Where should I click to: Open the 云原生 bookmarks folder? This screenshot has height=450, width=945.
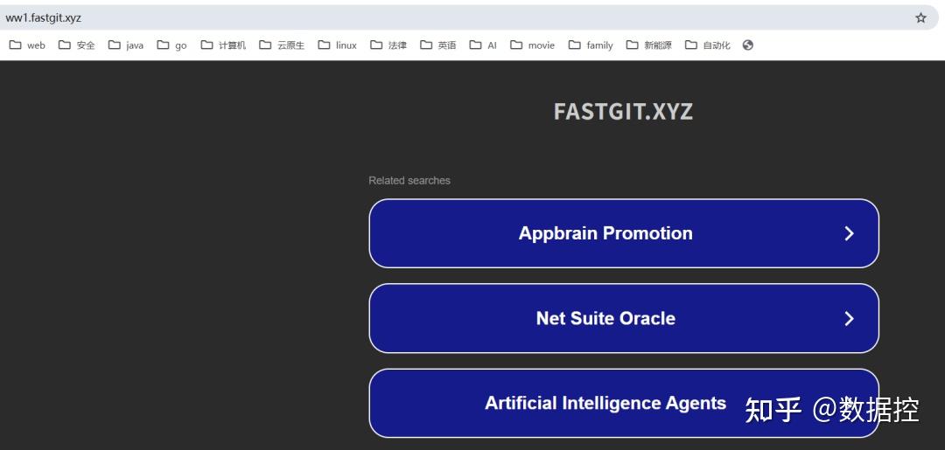[282, 45]
